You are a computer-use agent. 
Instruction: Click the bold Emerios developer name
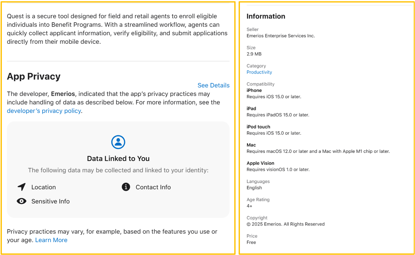(63, 94)
